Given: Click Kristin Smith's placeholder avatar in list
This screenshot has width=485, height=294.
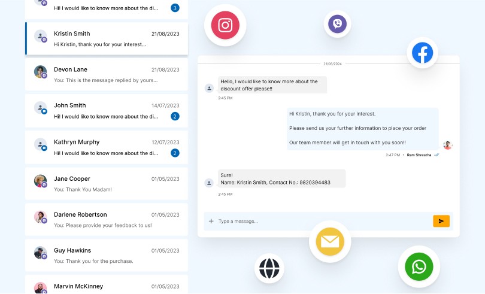Looking at the screenshot, I should point(40,36).
